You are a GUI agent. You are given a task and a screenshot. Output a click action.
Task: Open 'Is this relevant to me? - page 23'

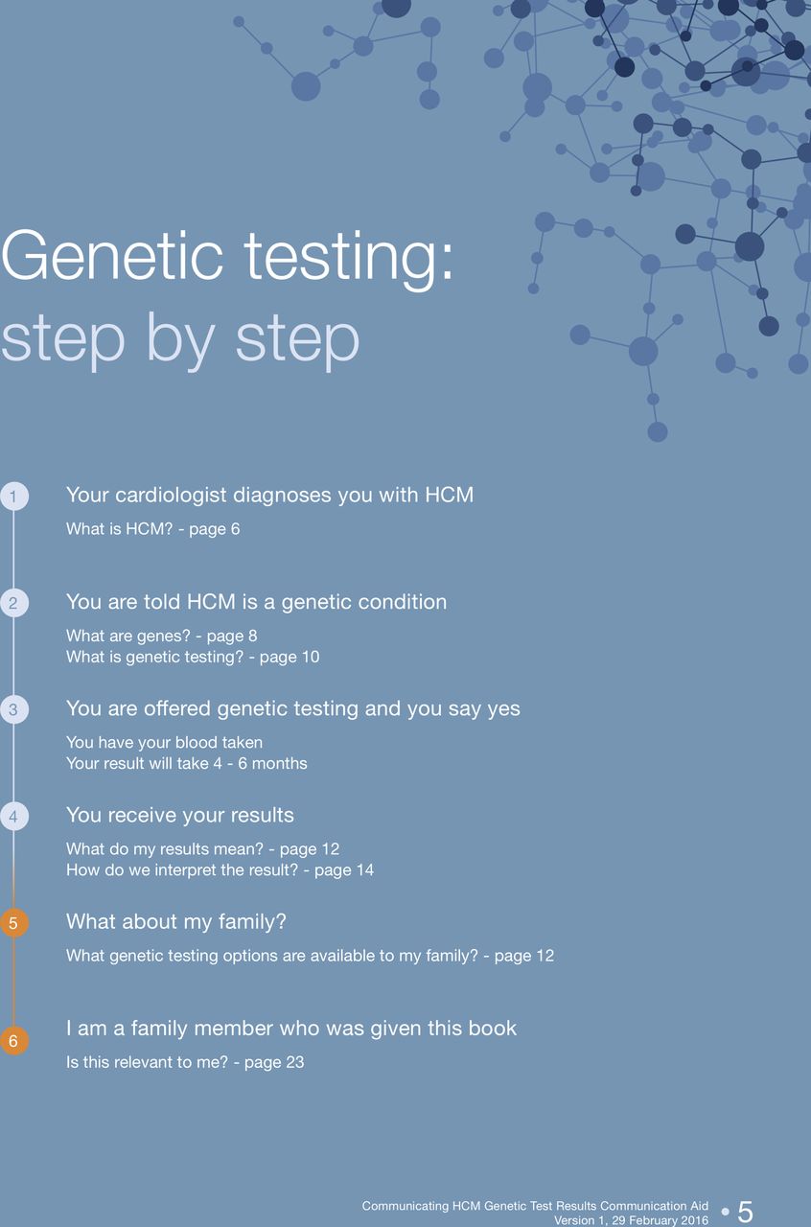pyautogui.click(x=185, y=1062)
